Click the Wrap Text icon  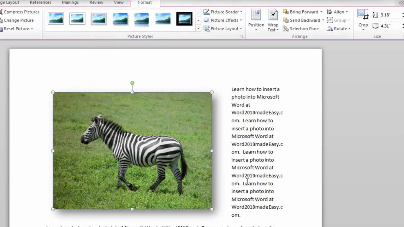[x=273, y=15]
